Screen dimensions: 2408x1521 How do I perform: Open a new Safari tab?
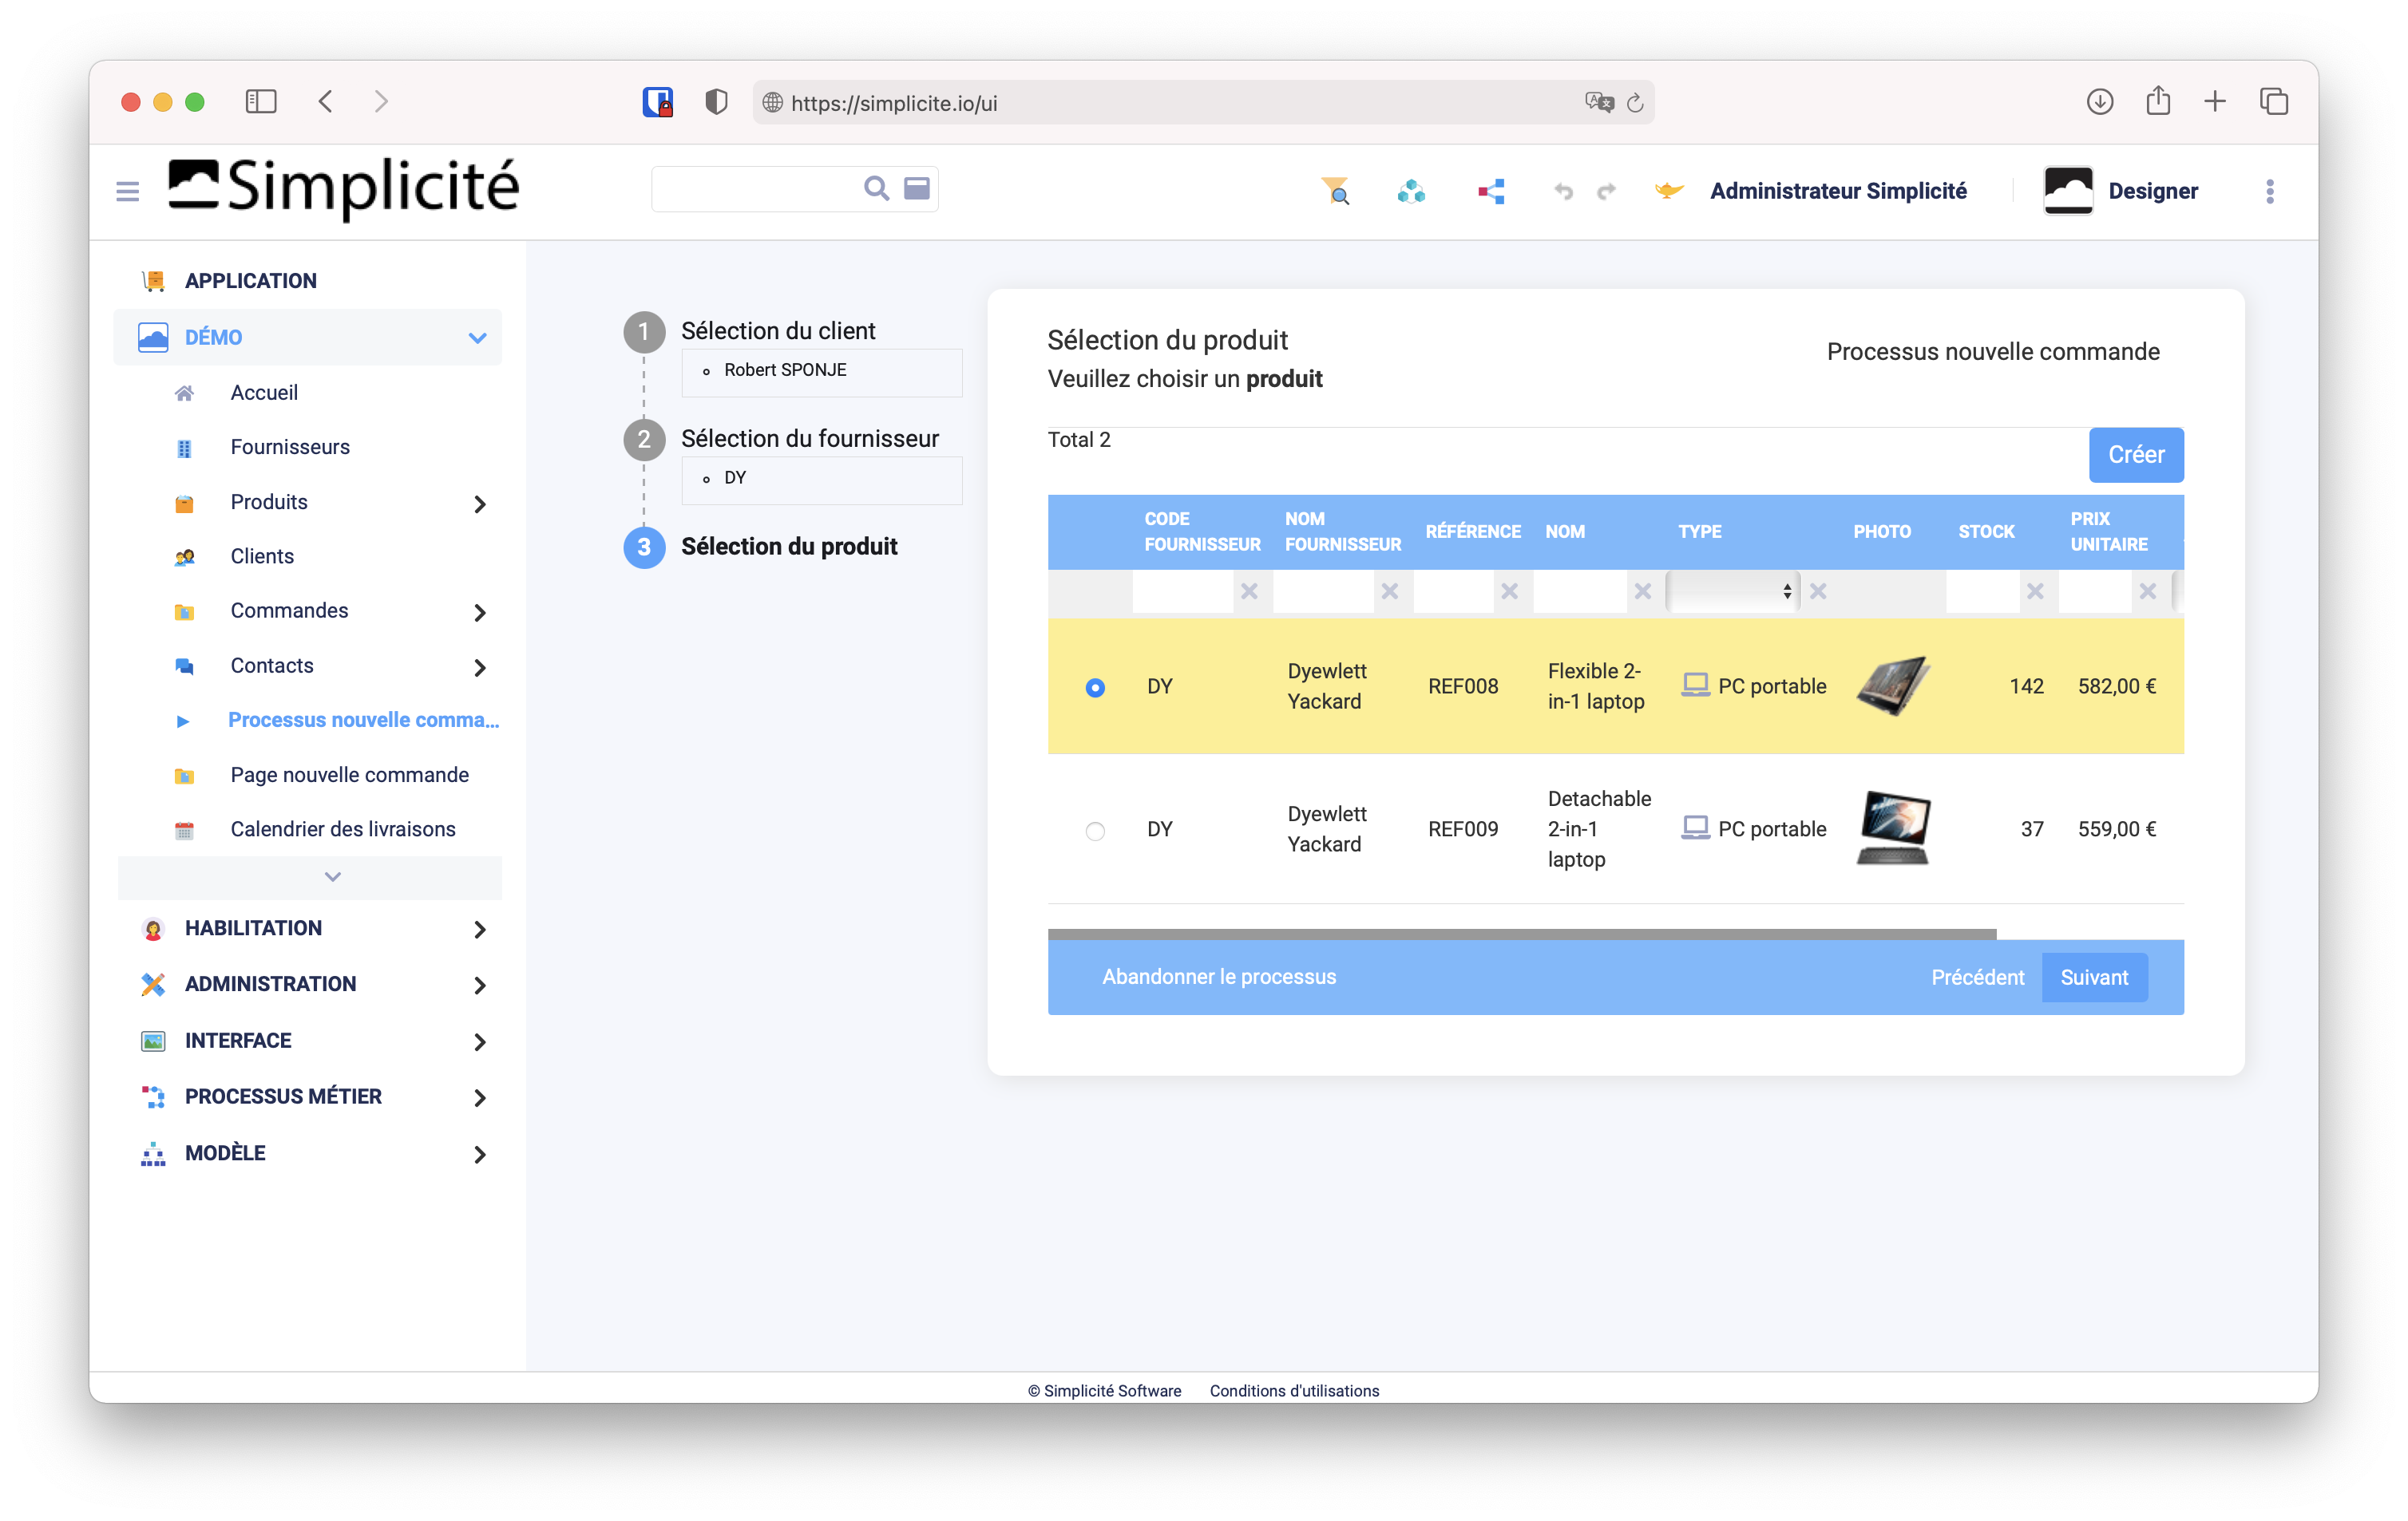pyautogui.click(x=2215, y=102)
